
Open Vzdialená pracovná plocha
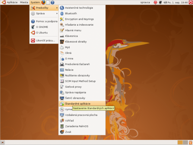tap(82, 115)
